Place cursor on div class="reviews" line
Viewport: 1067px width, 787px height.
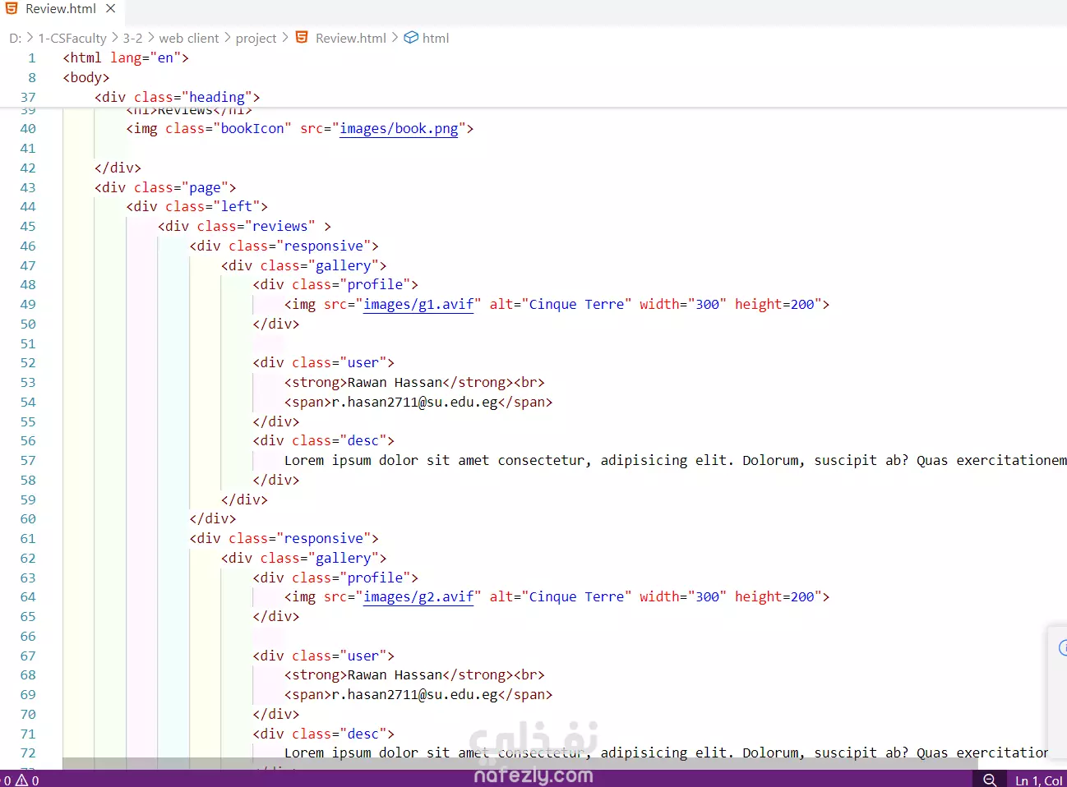pos(244,226)
